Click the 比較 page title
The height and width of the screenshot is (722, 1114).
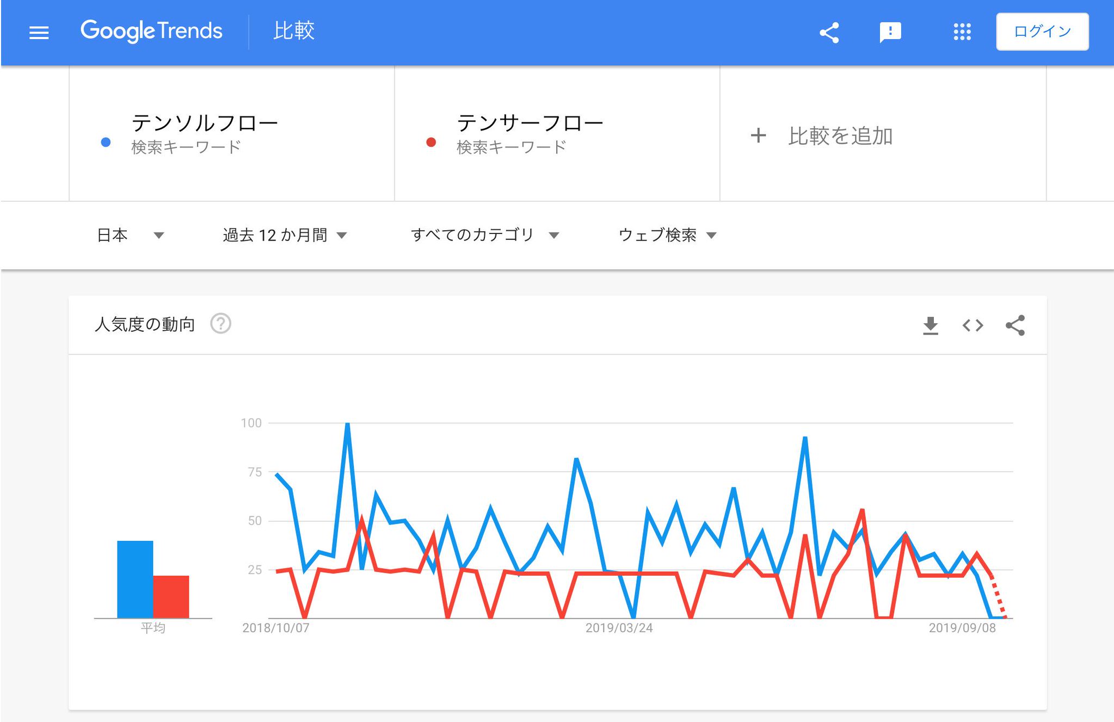pyautogui.click(x=294, y=31)
